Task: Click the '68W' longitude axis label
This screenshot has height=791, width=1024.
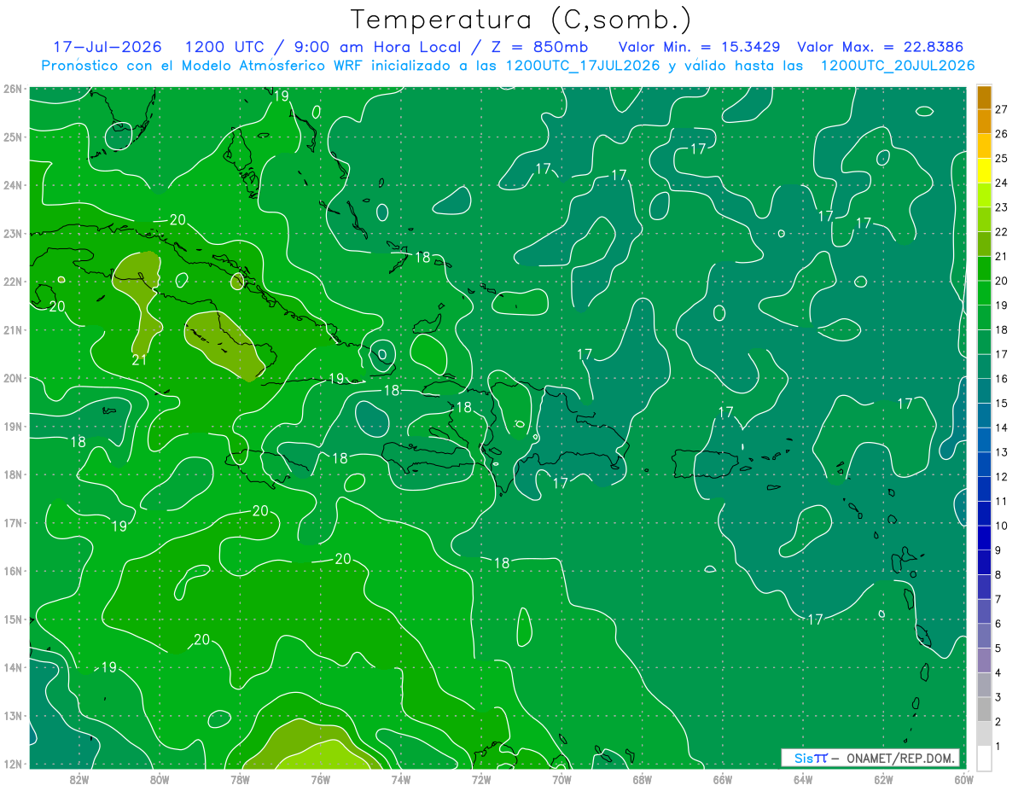Action: [x=642, y=779]
